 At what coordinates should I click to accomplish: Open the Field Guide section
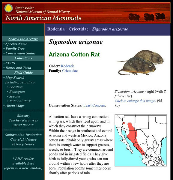[23, 73]
